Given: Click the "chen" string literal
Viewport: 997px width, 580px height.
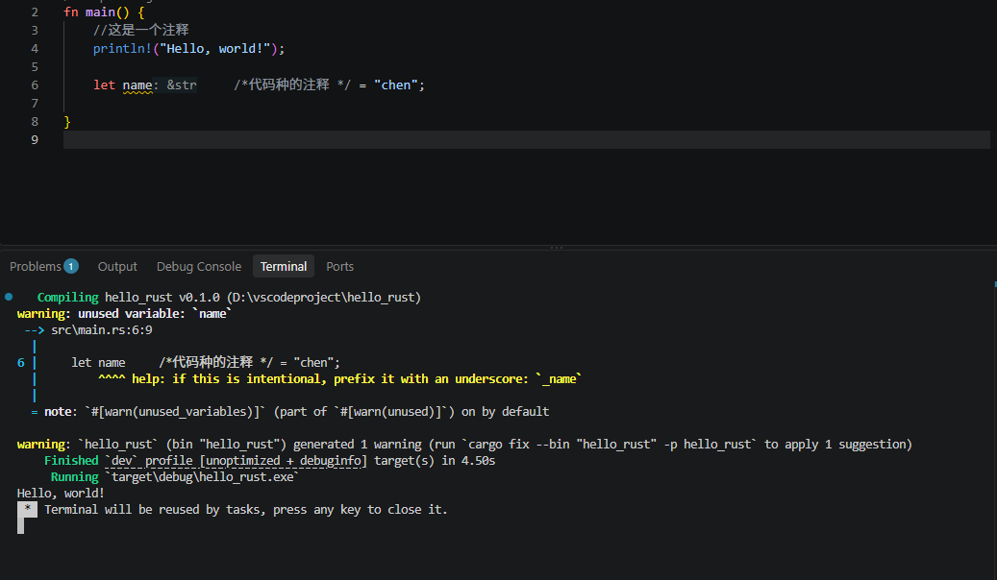Looking at the screenshot, I should pyautogui.click(x=395, y=85).
